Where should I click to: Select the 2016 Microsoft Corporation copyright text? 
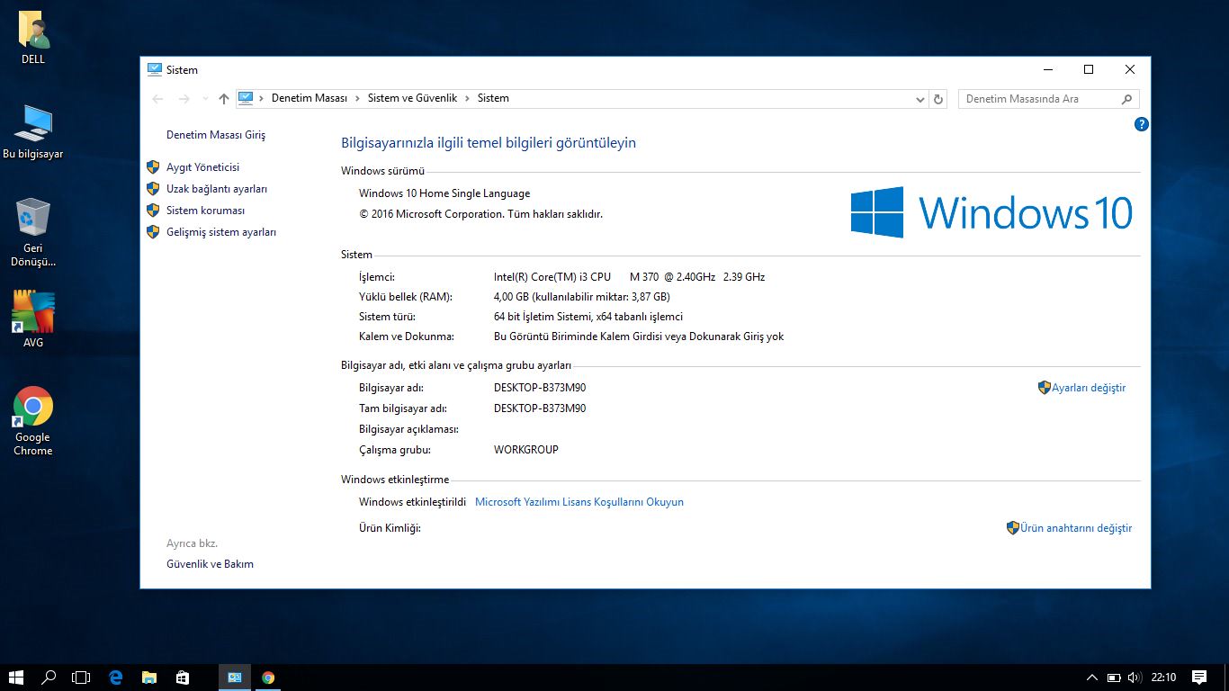pos(480,214)
